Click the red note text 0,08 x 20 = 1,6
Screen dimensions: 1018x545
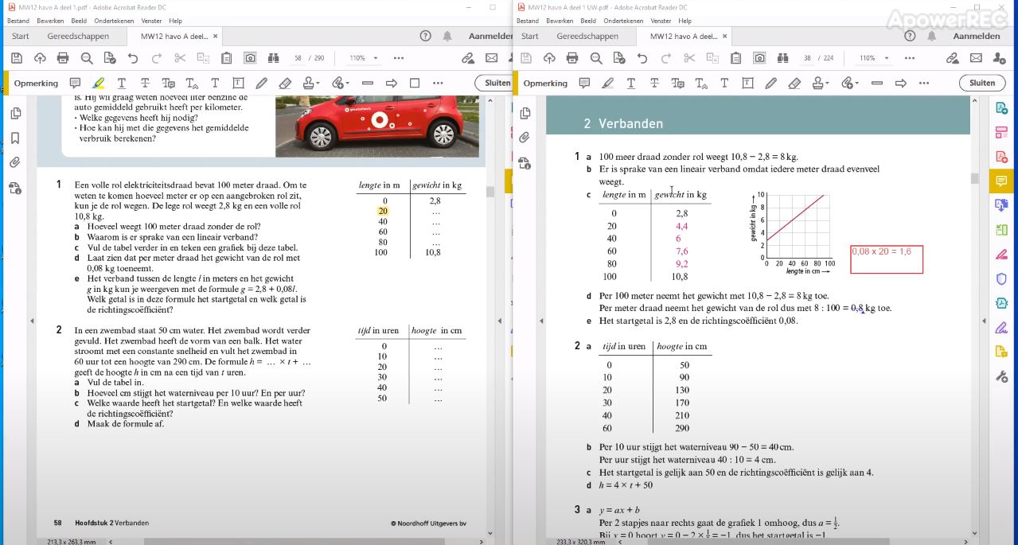tap(882, 251)
